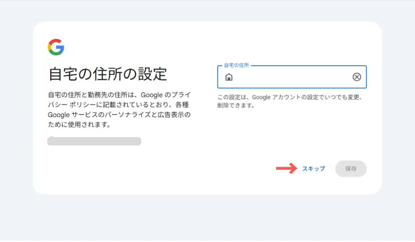
Task: Clear the address field with X icon
Action: pyautogui.click(x=357, y=77)
